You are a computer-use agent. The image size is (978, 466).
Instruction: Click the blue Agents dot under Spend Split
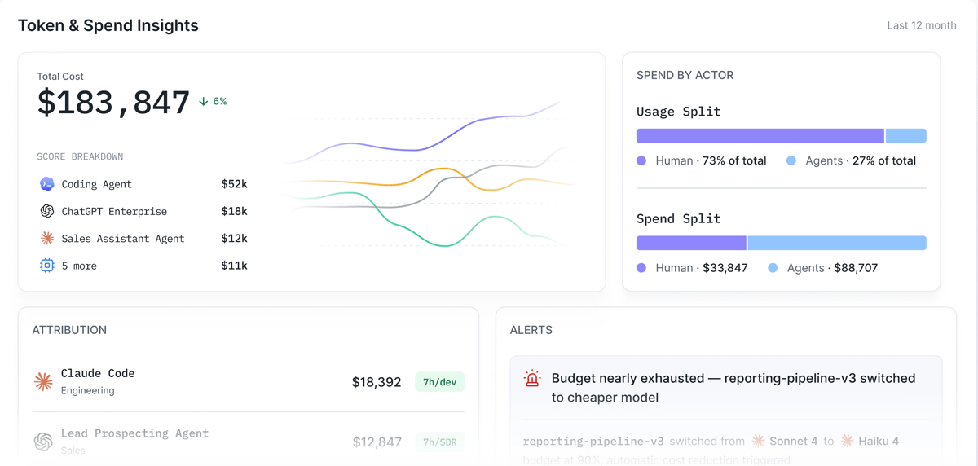(x=773, y=268)
